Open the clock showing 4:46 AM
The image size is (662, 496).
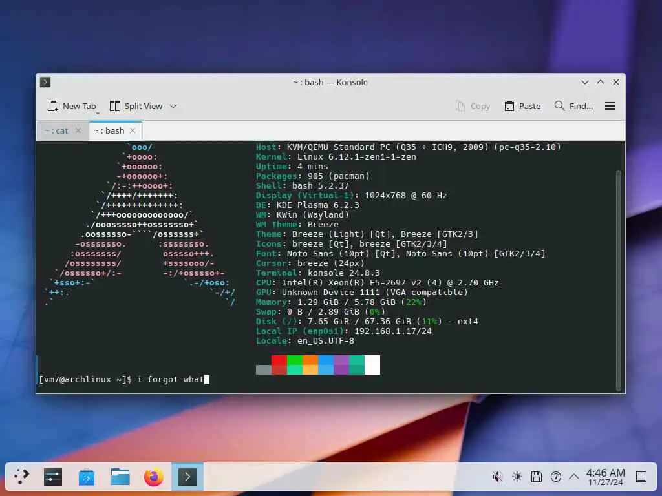click(605, 477)
